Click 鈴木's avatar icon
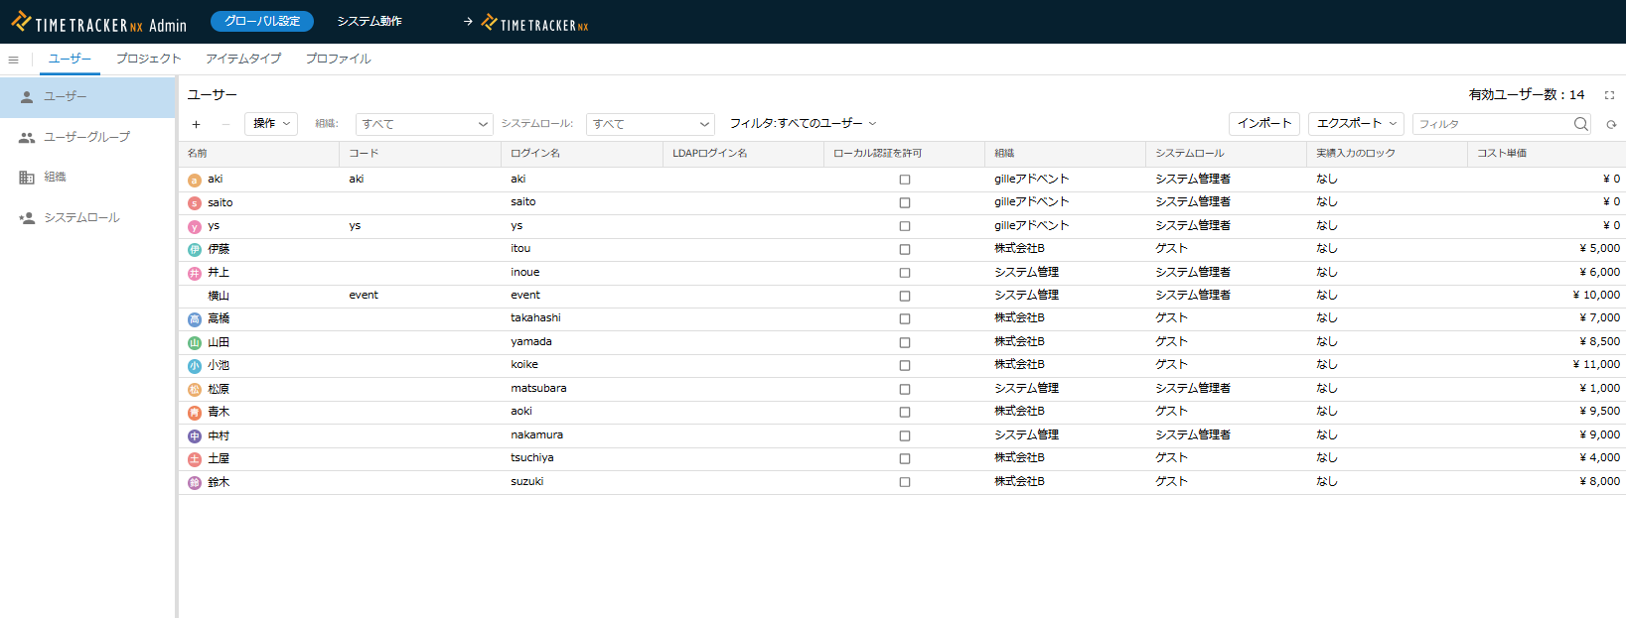 (x=195, y=483)
